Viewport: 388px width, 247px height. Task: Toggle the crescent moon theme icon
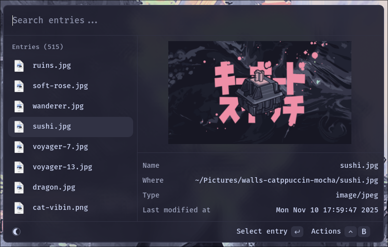coord(16,232)
